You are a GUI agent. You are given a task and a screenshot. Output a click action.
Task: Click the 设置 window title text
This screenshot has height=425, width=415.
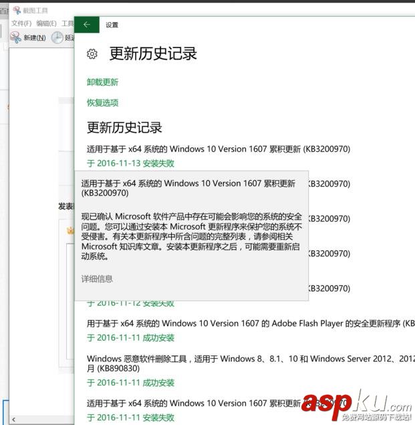click(x=112, y=25)
